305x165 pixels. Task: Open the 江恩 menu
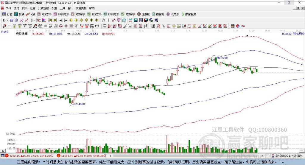coord(33,8)
